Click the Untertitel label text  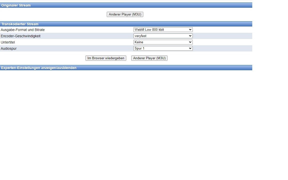(8, 42)
